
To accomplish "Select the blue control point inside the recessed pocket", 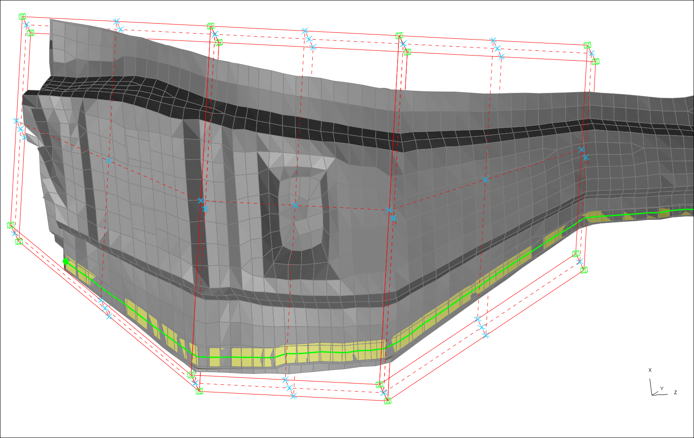I will point(295,205).
